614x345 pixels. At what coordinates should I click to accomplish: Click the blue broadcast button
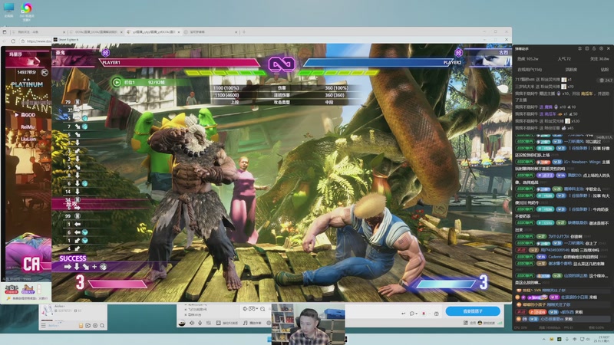(473, 311)
